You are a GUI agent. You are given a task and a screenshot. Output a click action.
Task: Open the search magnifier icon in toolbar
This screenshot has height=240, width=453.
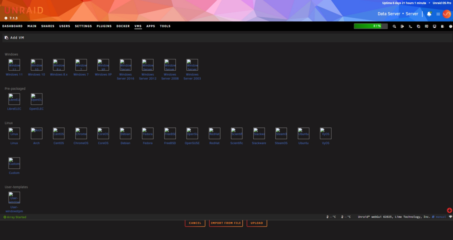pyautogui.click(x=394, y=26)
